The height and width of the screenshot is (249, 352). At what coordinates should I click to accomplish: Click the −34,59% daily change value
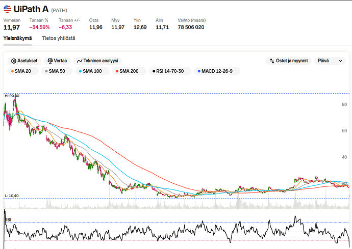pyautogui.click(x=39, y=27)
